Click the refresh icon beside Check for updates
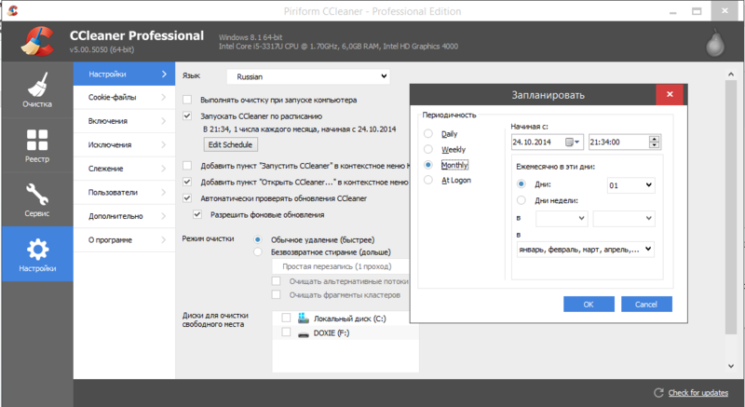The image size is (745, 407). coord(658,392)
